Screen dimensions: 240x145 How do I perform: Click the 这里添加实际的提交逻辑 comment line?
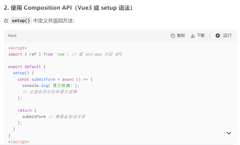tap(50, 92)
